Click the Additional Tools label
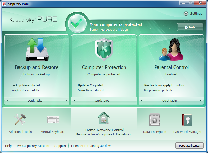The image size is (208, 153). tap(20, 132)
